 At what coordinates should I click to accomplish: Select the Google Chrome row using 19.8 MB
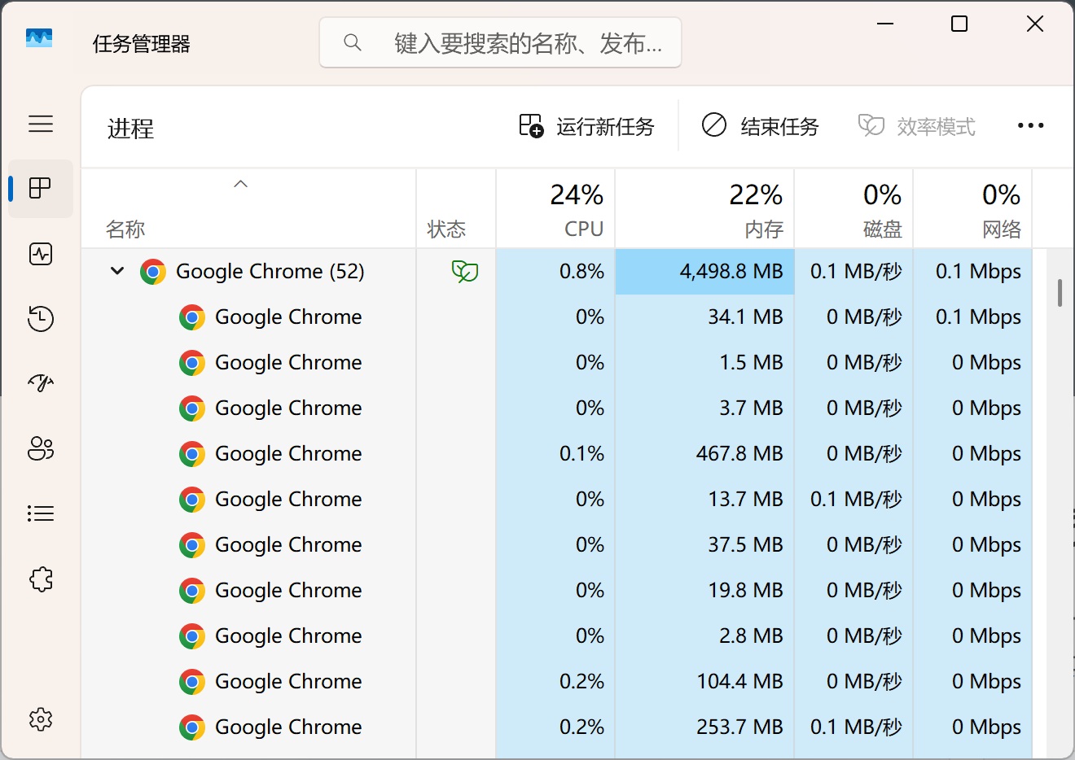pyautogui.click(x=557, y=591)
